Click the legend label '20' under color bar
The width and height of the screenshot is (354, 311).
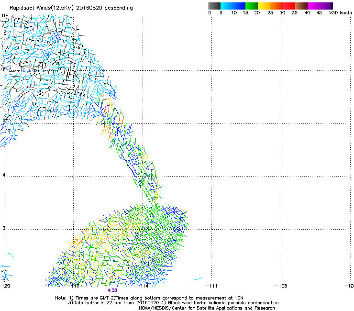(257, 13)
